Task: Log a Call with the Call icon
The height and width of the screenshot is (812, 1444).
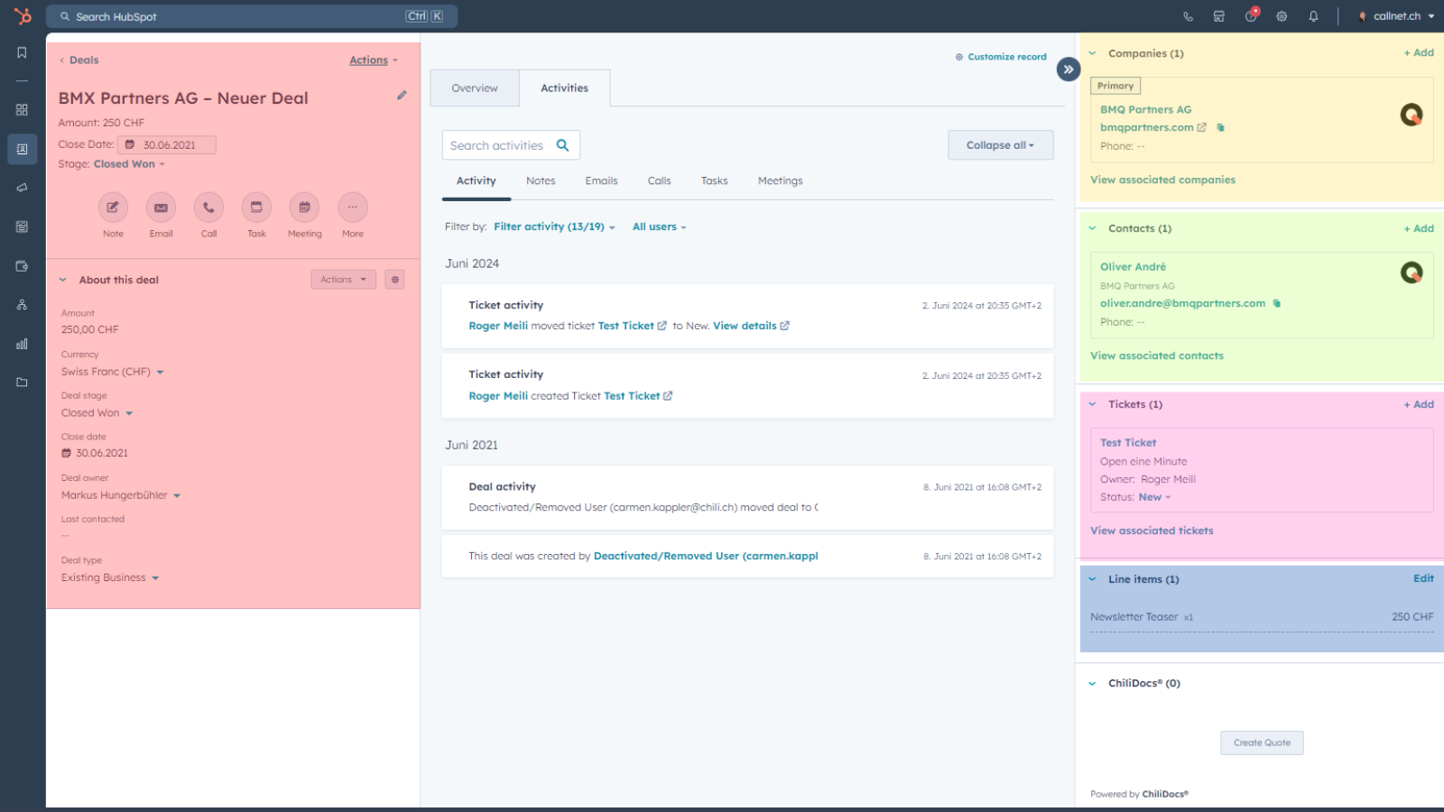Action: pyautogui.click(x=208, y=208)
